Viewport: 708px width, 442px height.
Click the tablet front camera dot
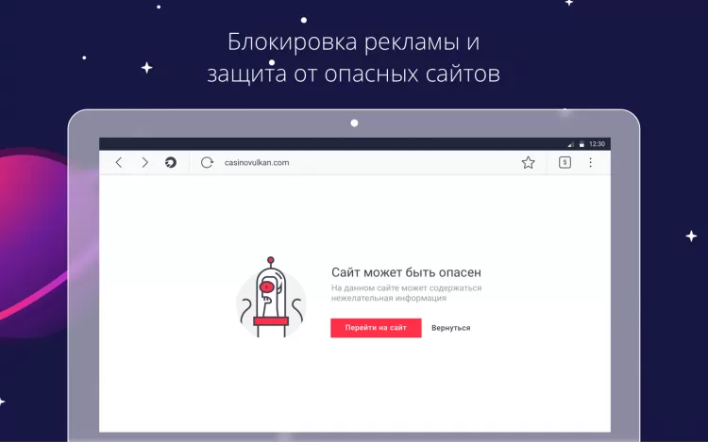click(x=354, y=123)
